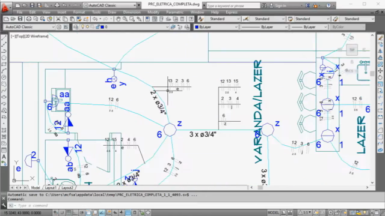Click Plot Preview icon in Standard toolbar
This screenshot has height=216, width=385.
pyautogui.click(x=35, y=19)
